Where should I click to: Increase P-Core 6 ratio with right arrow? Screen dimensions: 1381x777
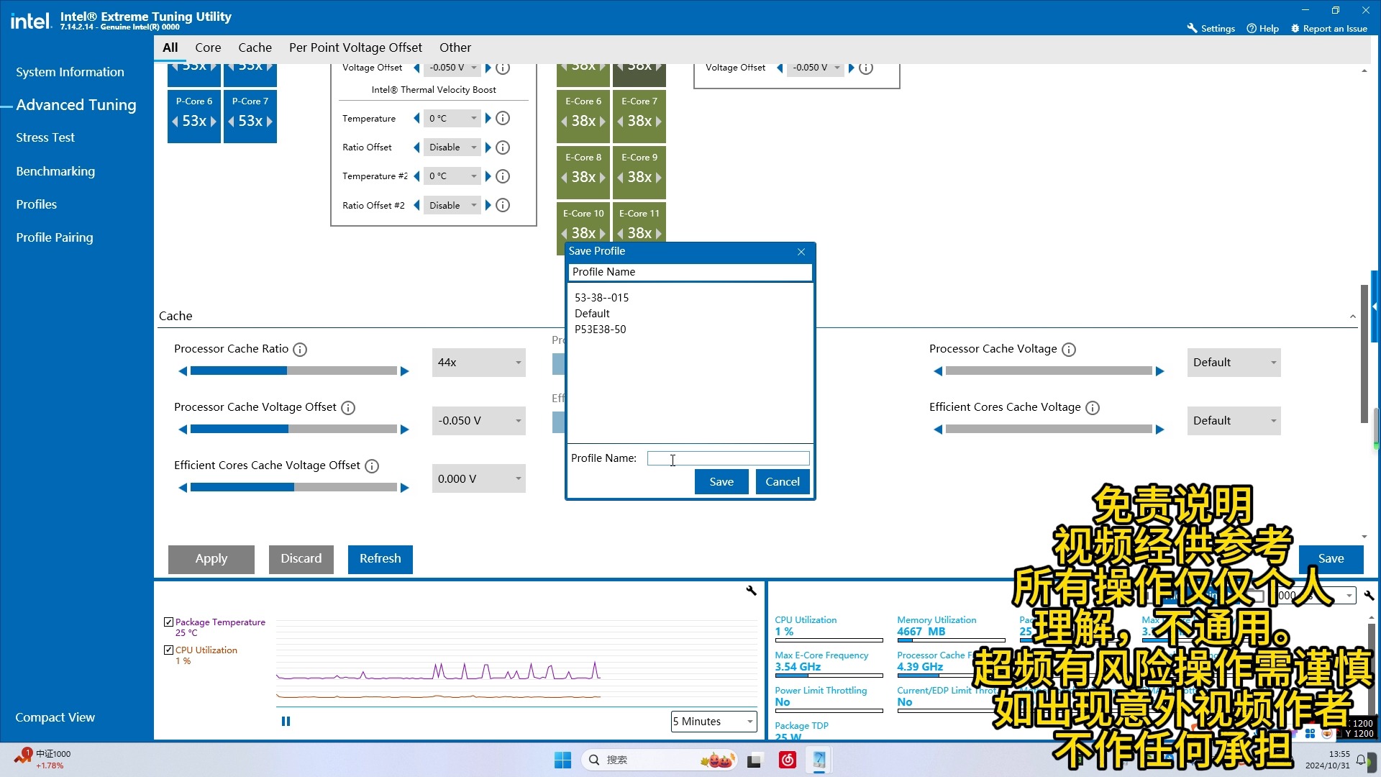click(214, 122)
